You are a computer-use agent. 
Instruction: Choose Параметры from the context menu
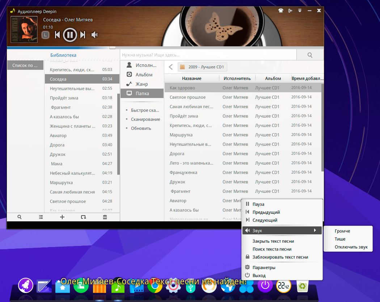tap(264, 268)
